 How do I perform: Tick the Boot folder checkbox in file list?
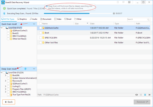coord(41,33)
